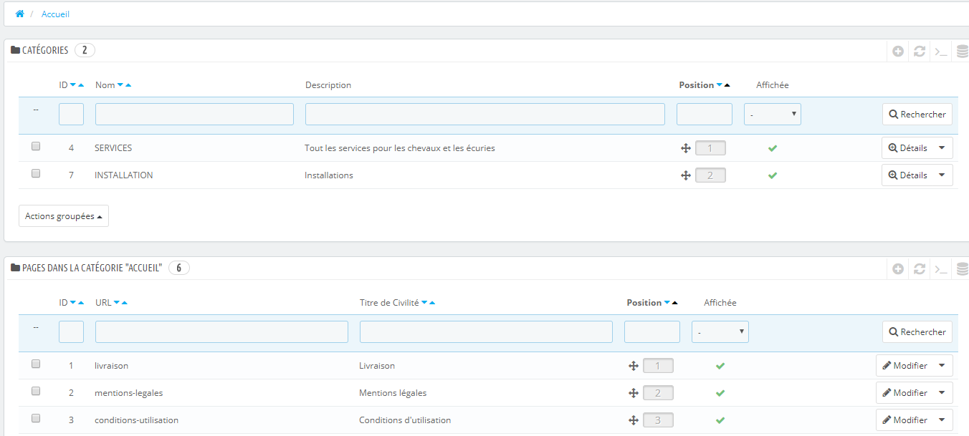Sort pages by Titre de Civilité ascending
Image resolution: width=969 pixels, height=436 pixels.
pyautogui.click(x=432, y=303)
